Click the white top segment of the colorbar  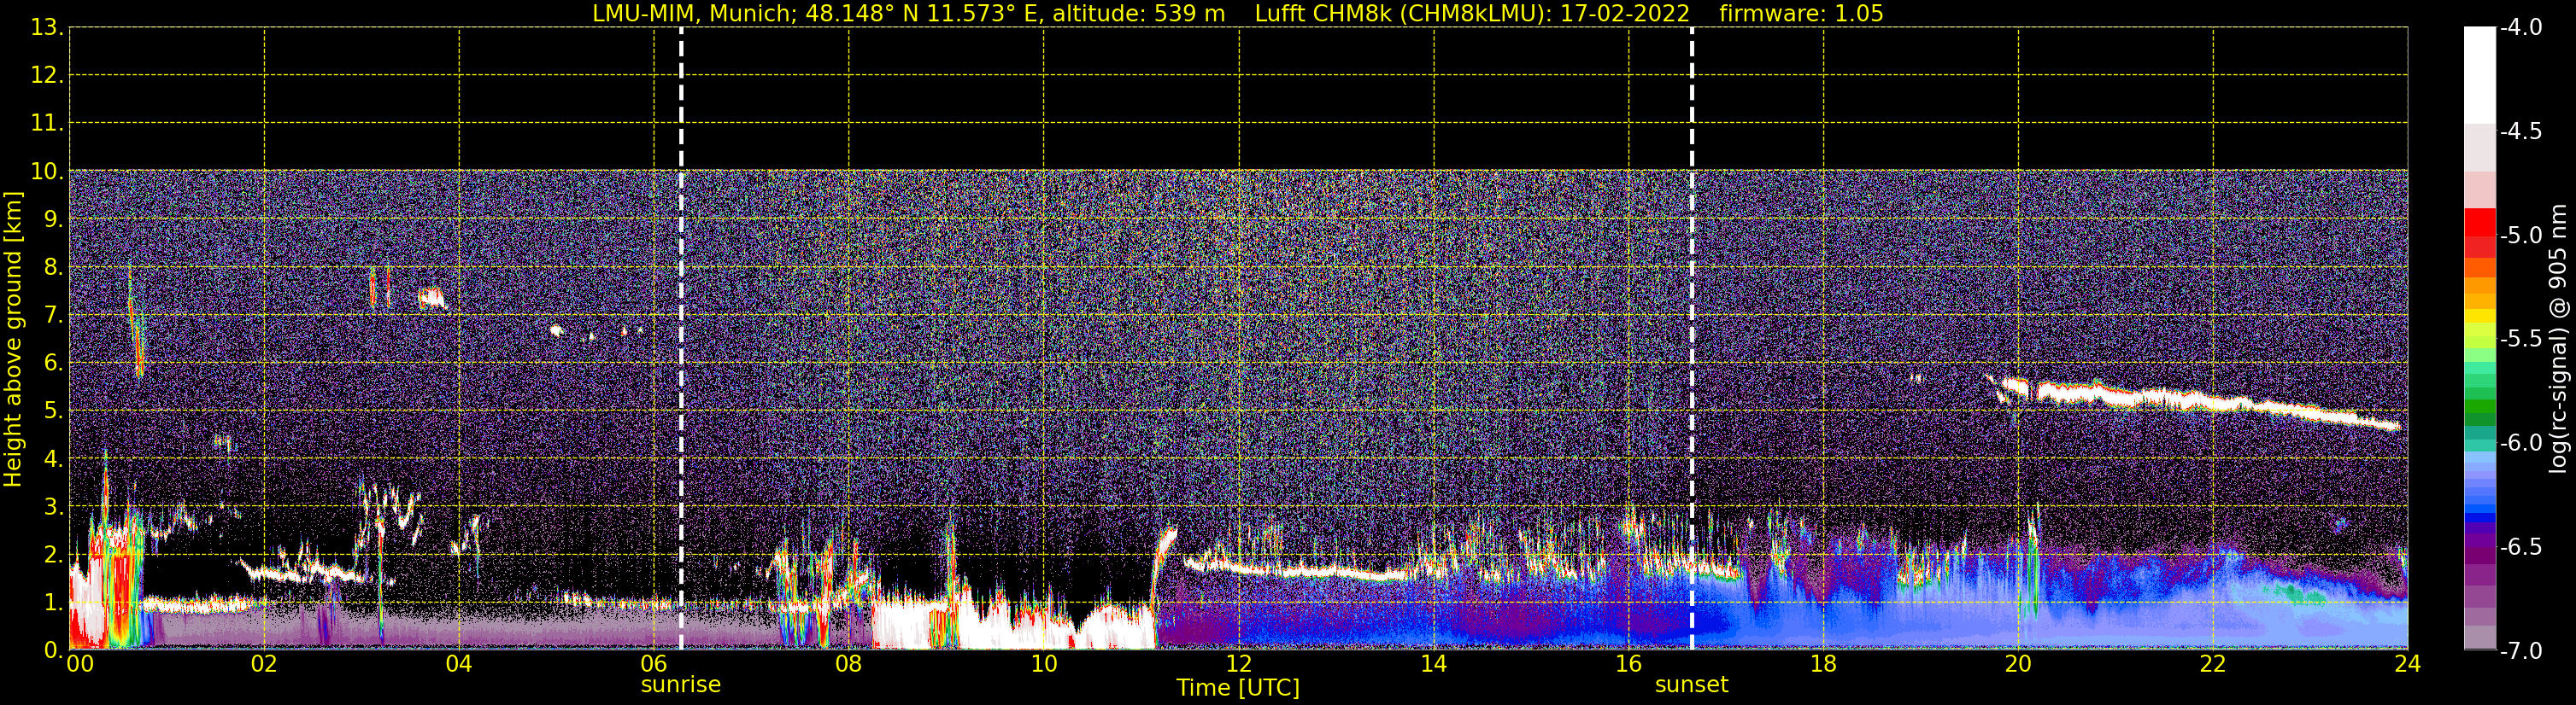coord(2479,75)
